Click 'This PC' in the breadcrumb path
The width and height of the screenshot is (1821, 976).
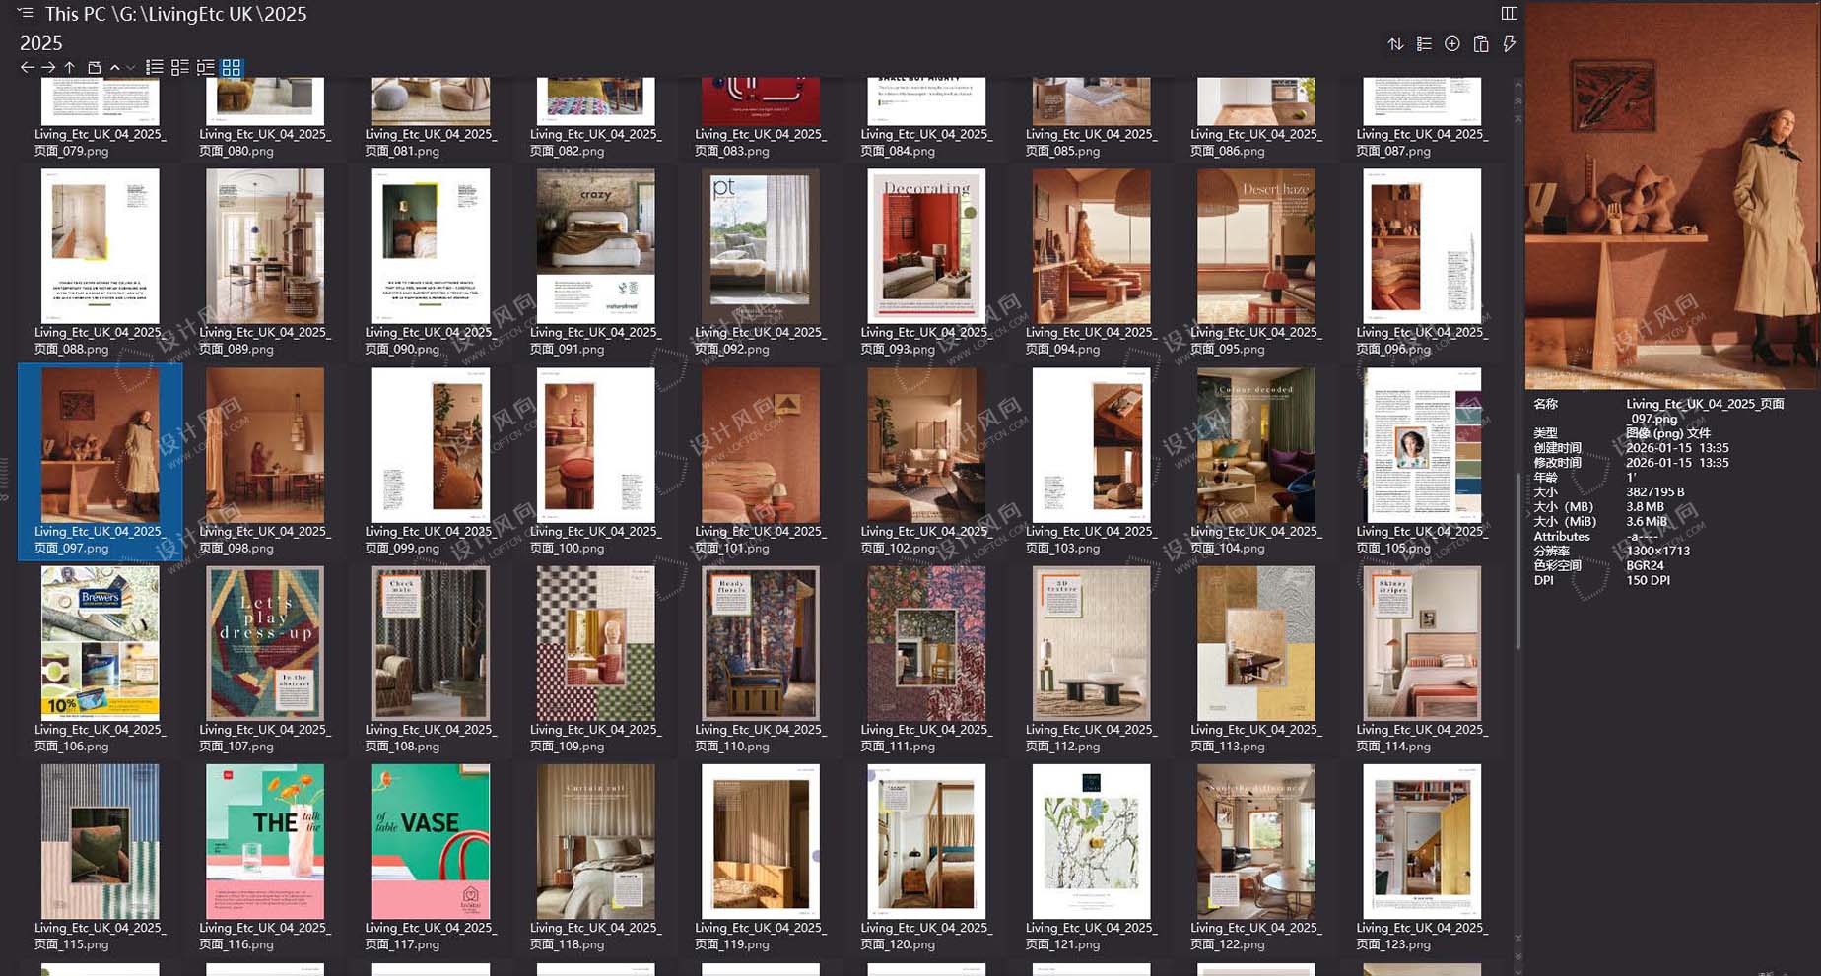tap(76, 14)
